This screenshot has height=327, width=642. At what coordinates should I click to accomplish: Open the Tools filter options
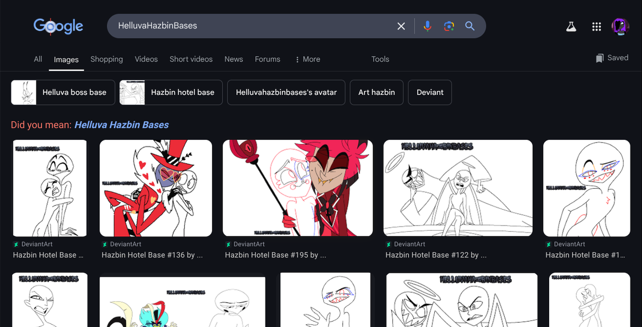tap(380, 59)
